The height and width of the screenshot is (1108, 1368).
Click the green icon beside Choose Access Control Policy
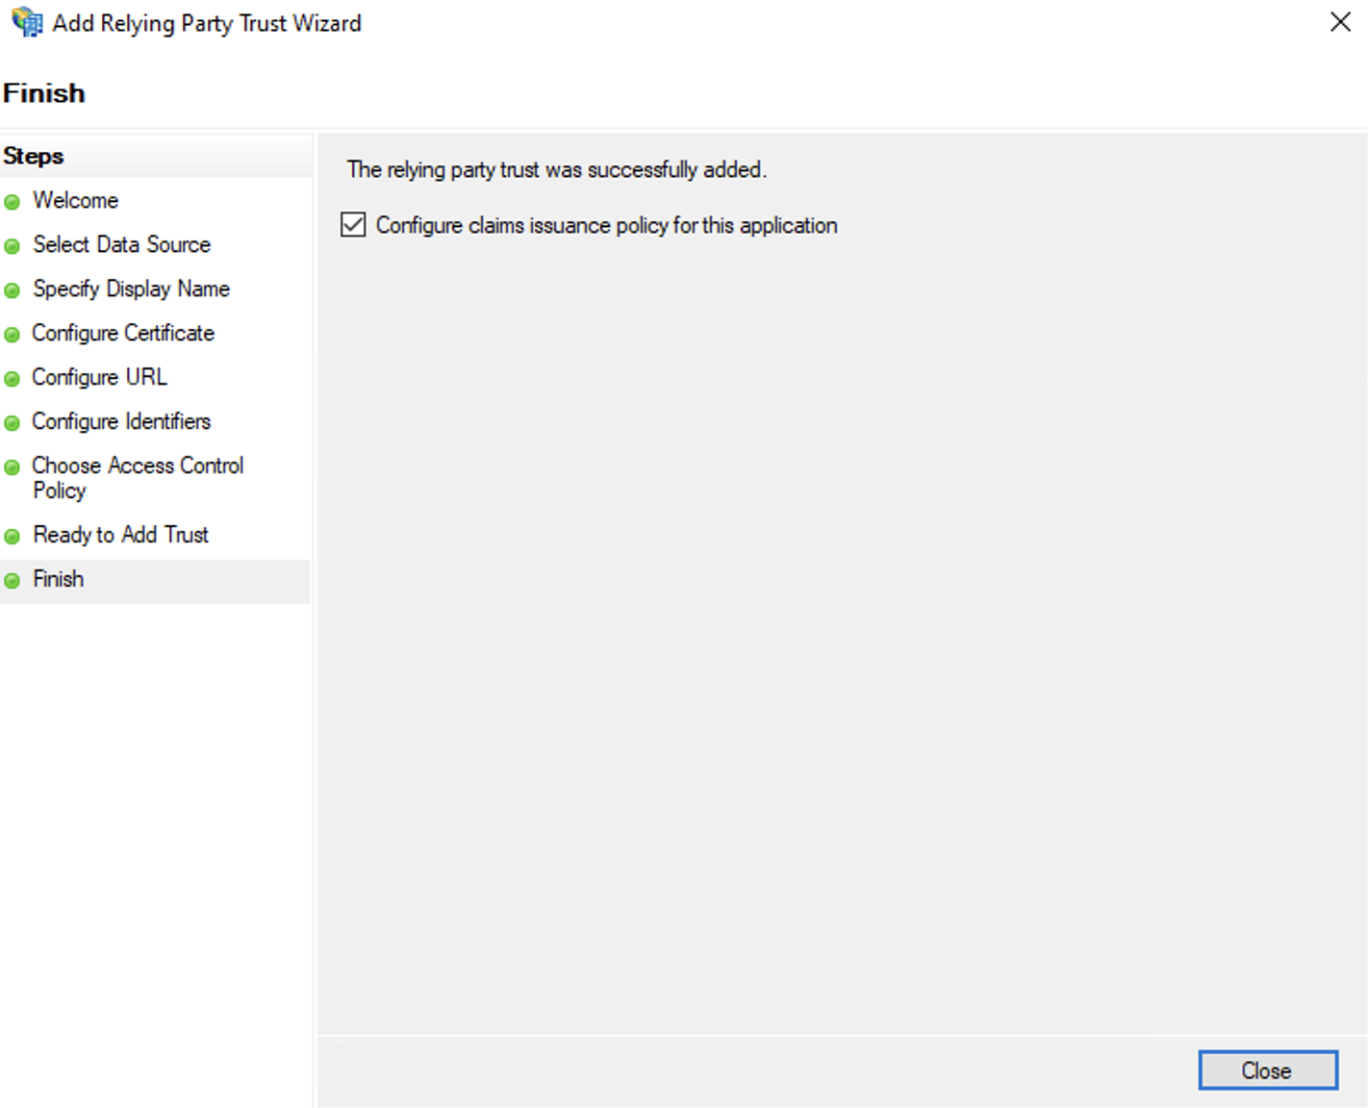click(x=13, y=467)
